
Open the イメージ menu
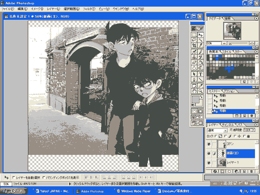37,9
